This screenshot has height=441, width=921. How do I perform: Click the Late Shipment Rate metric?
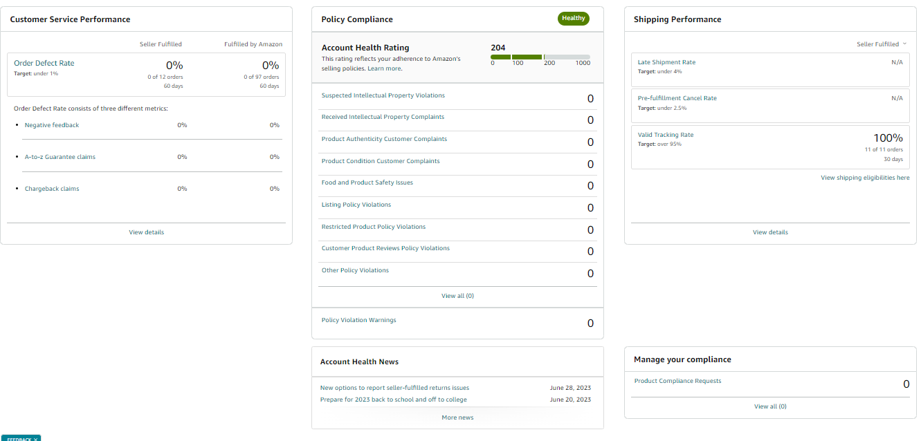(666, 62)
